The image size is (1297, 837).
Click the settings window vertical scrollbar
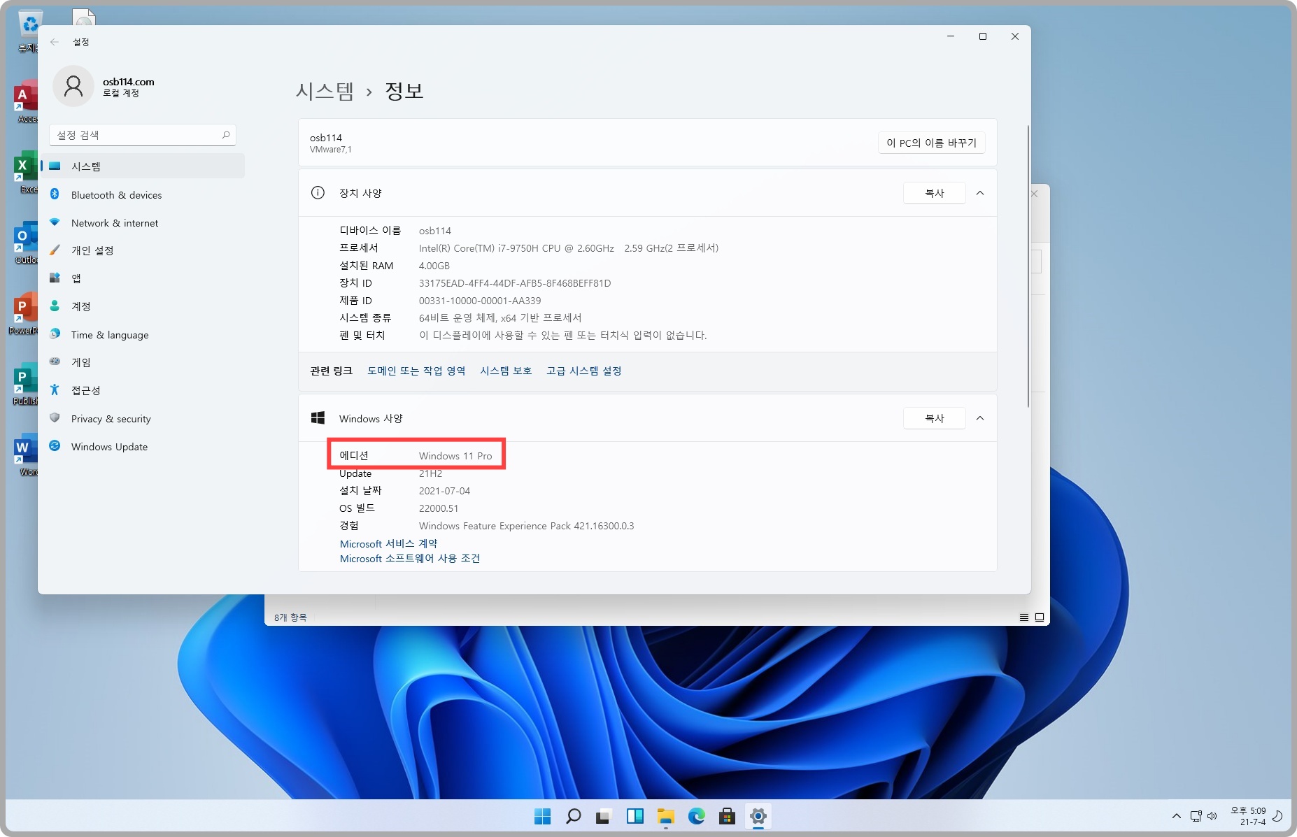[1028, 266]
